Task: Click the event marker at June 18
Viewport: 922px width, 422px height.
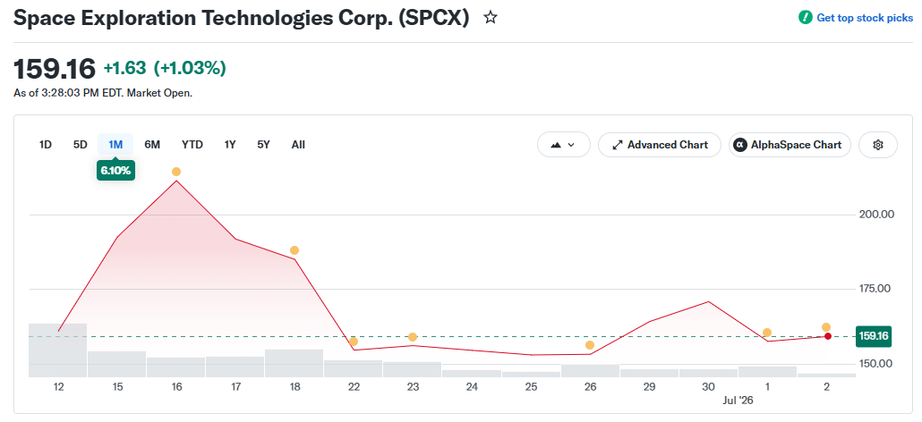Action: (x=295, y=250)
